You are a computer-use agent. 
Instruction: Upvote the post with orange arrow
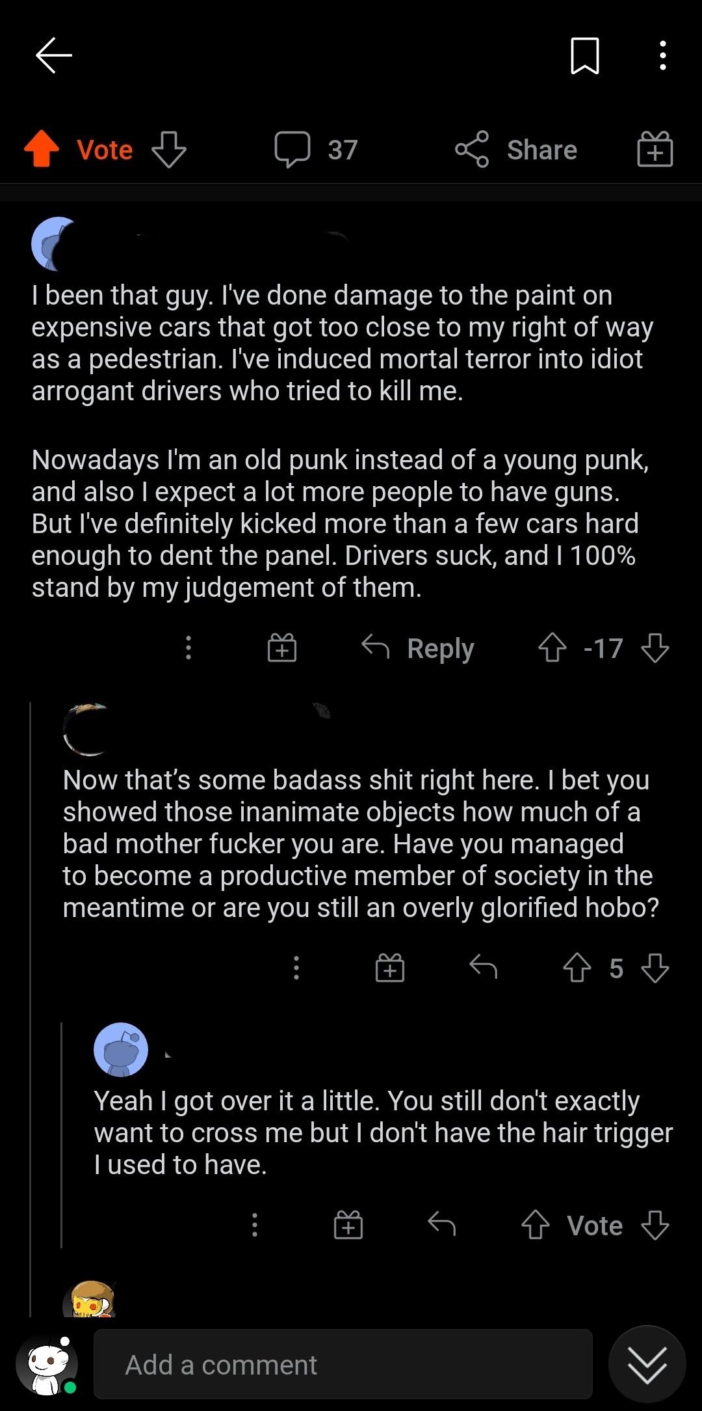(x=42, y=149)
